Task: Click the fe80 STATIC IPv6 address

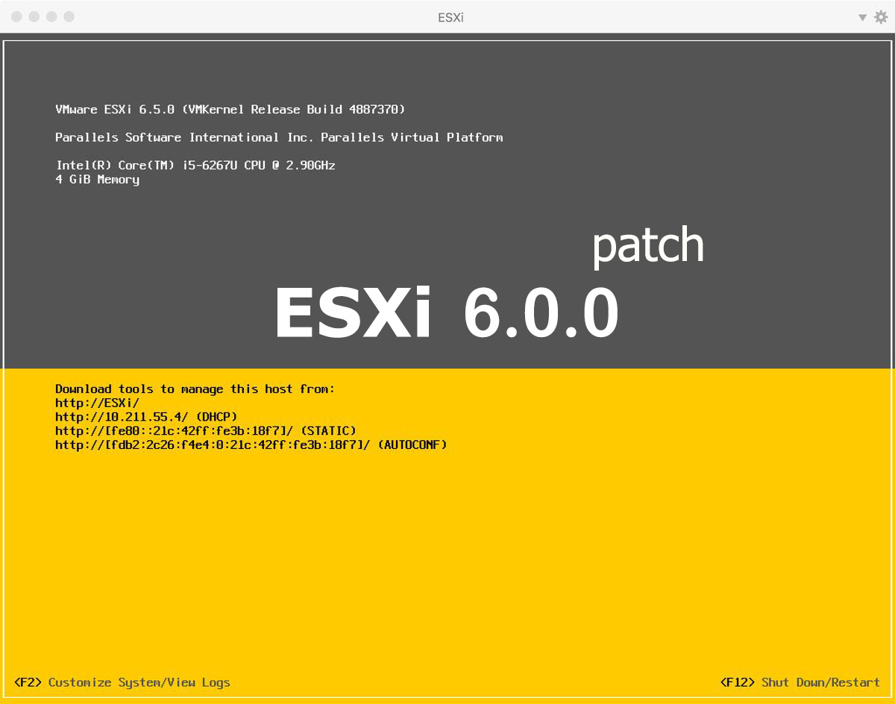Action: (x=206, y=431)
